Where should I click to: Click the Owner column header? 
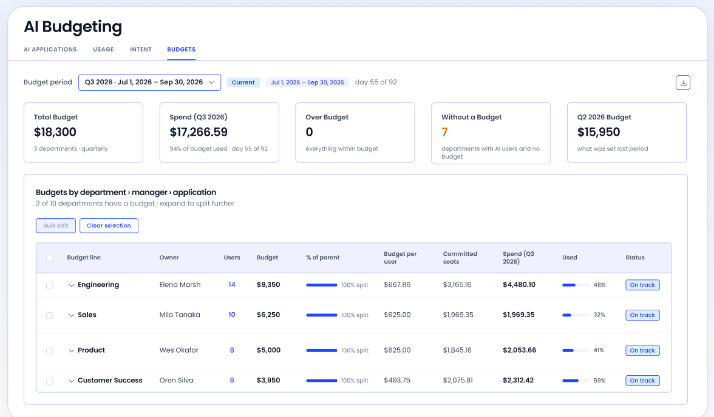[x=169, y=258]
